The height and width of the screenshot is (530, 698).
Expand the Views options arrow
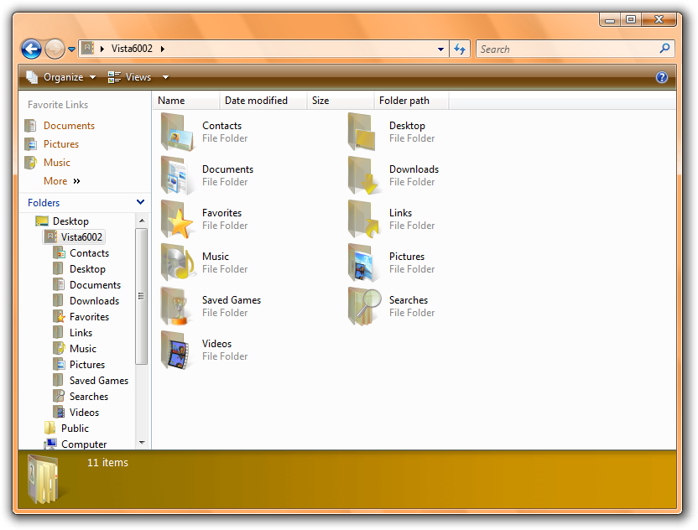165,77
